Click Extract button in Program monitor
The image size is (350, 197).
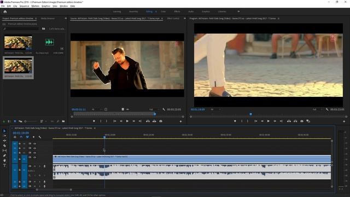click(x=295, y=121)
